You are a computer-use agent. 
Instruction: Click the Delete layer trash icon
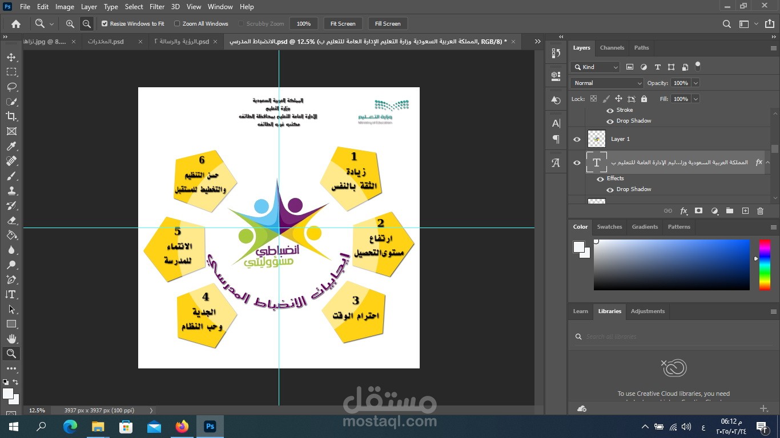click(760, 211)
